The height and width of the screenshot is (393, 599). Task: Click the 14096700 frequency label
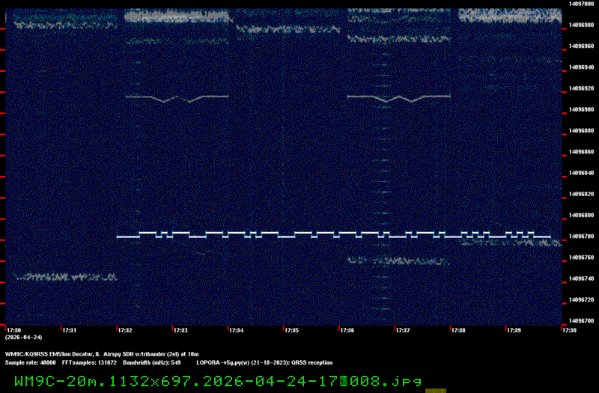pyautogui.click(x=581, y=321)
